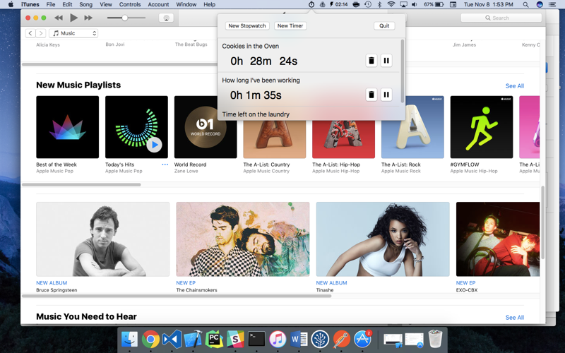This screenshot has height=353, width=565.
Task: Click the timer popup vertical scrollbar
Action: pyautogui.click(x=402, y=71)
